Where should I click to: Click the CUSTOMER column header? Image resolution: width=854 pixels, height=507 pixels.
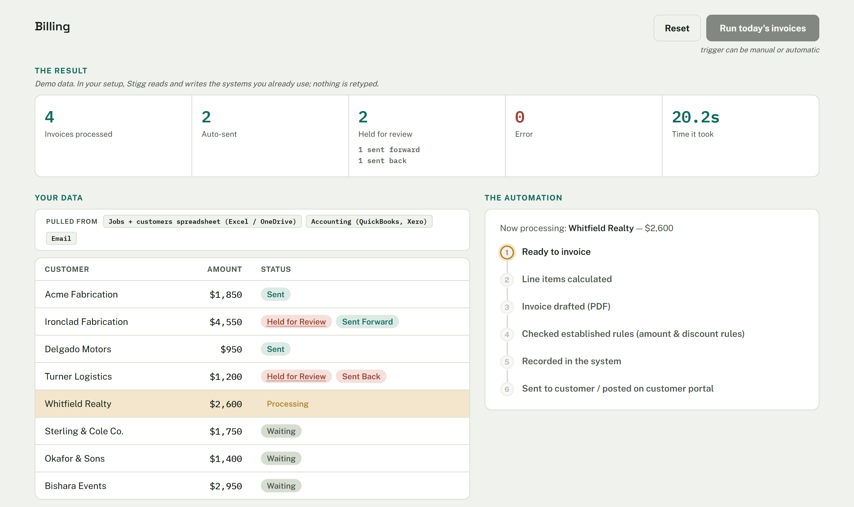(x=67, y=269)
